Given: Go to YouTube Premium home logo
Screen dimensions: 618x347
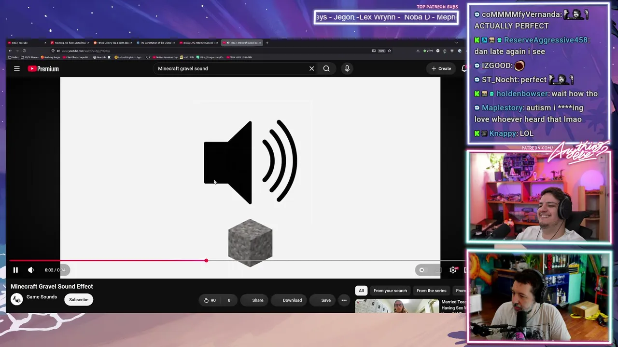Looking at the screenshot, I should (x=43, y=69).
